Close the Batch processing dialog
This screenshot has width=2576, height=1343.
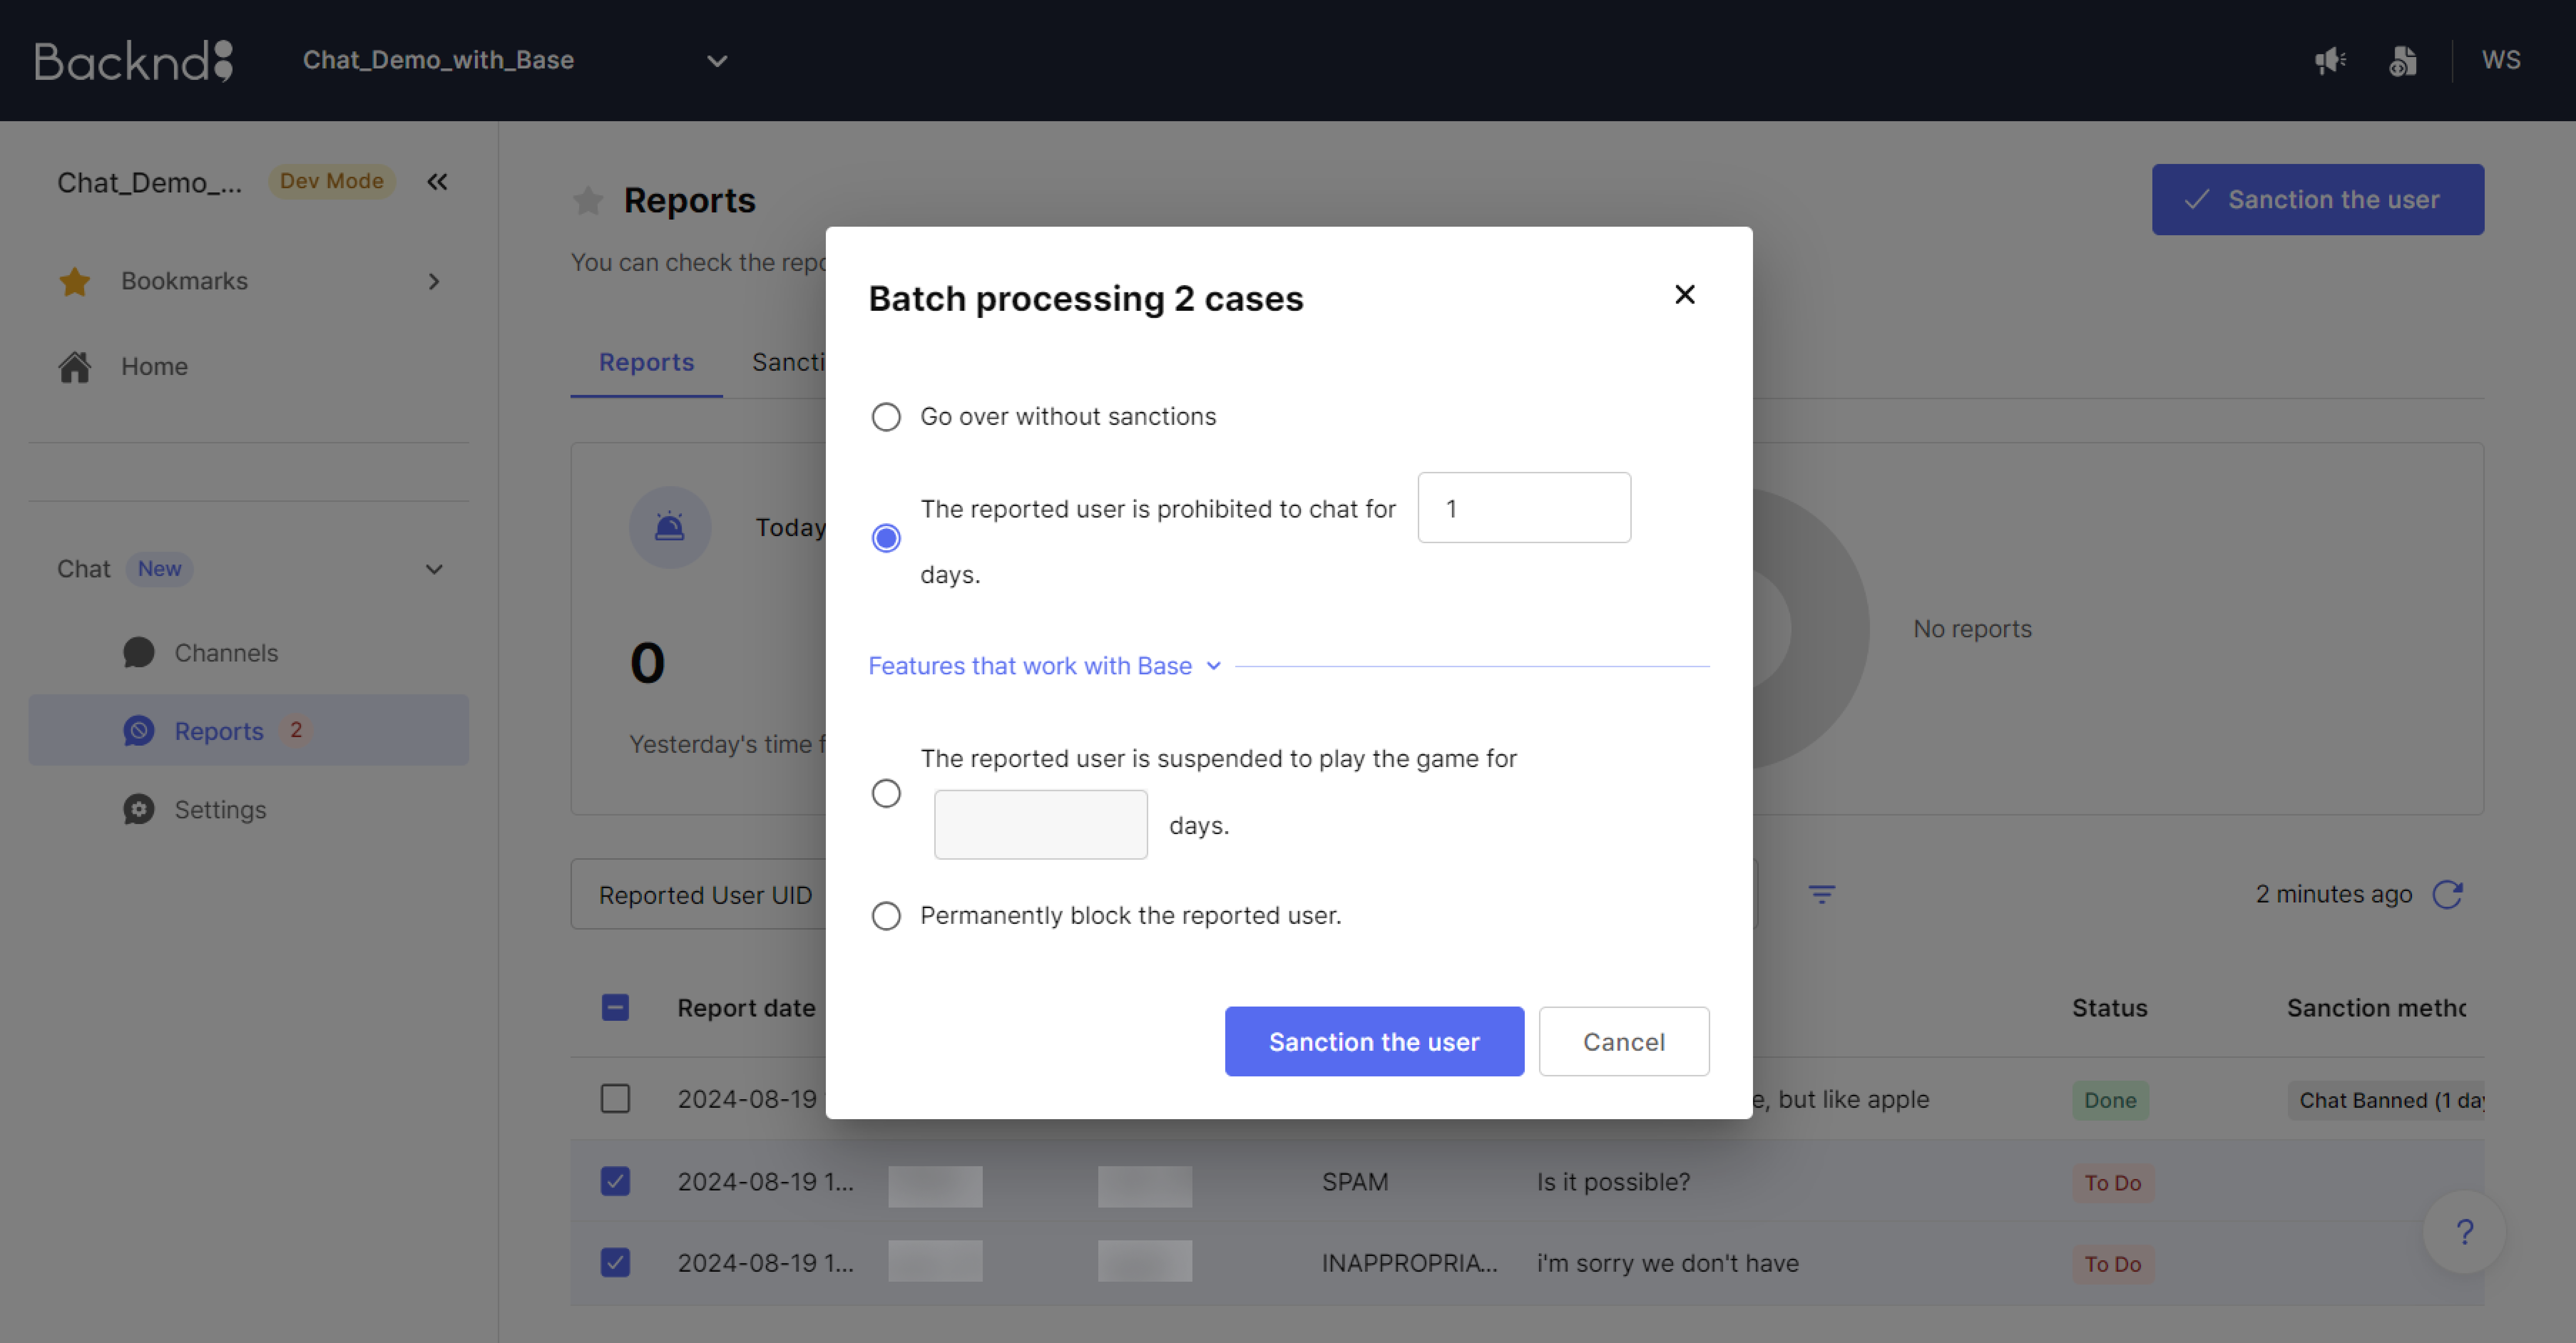pos(1685,295)
